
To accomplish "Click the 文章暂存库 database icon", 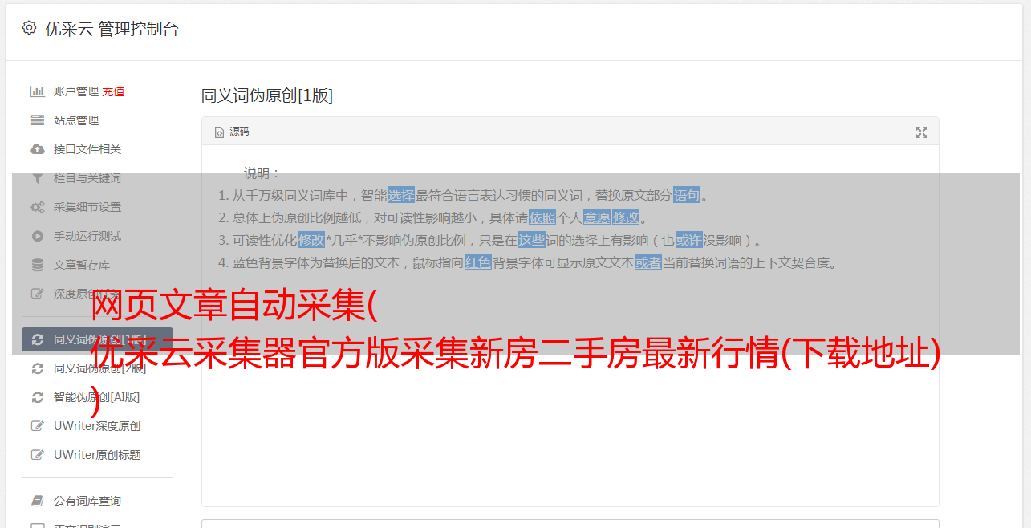I will tap(37, 265).
